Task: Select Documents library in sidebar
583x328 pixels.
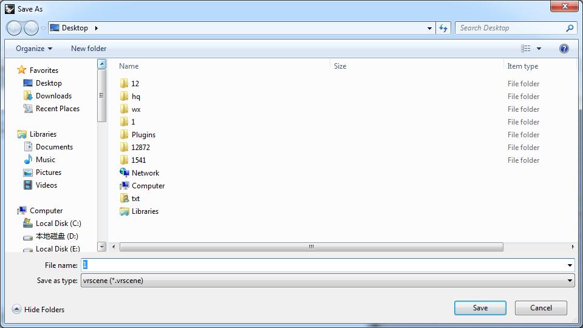Action: coord(54,147)
